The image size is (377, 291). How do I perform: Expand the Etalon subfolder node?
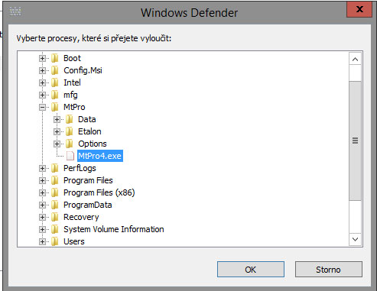(x=57, y=132)
